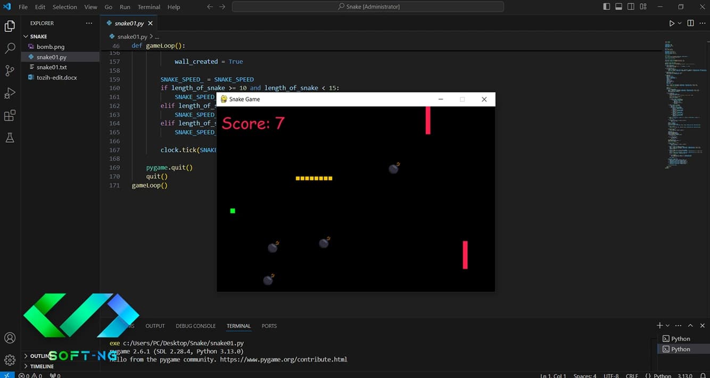Close the snake01.py editor tab
The width and height of the screenshot is (710, 378).
click(x=151, y=23)
